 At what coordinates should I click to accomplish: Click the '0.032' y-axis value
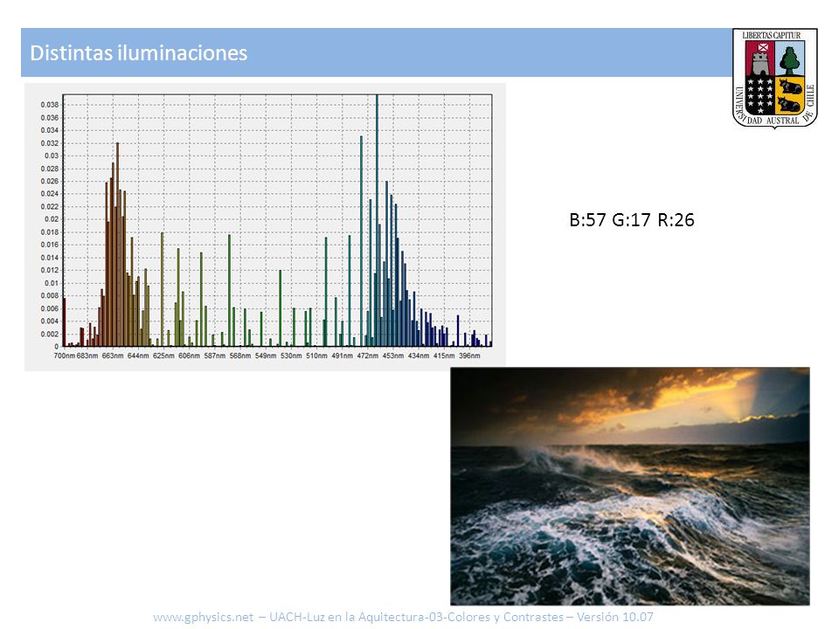(50, 143)
